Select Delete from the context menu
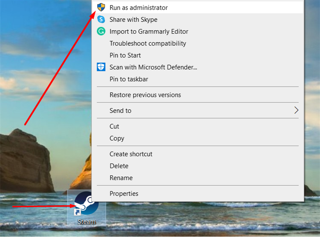The width and height of the screenshot is (320, 237). (197, 166)
